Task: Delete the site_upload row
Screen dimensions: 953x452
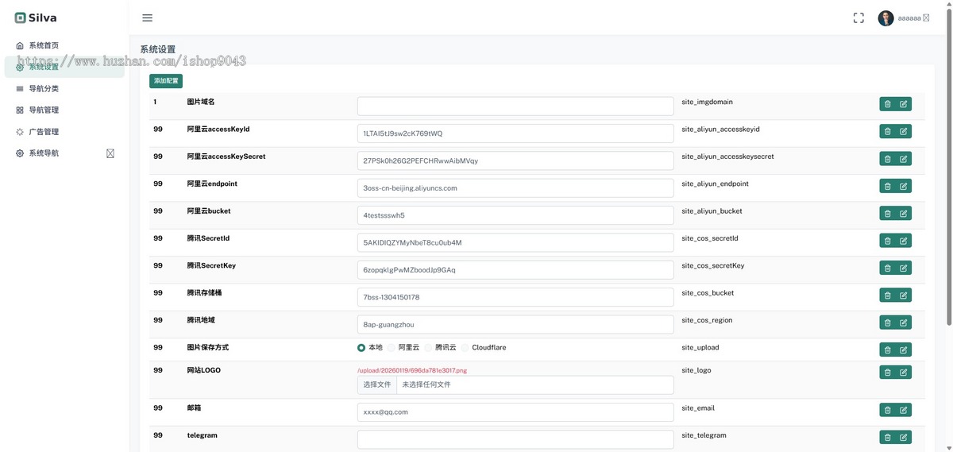Action: (887, 350)
